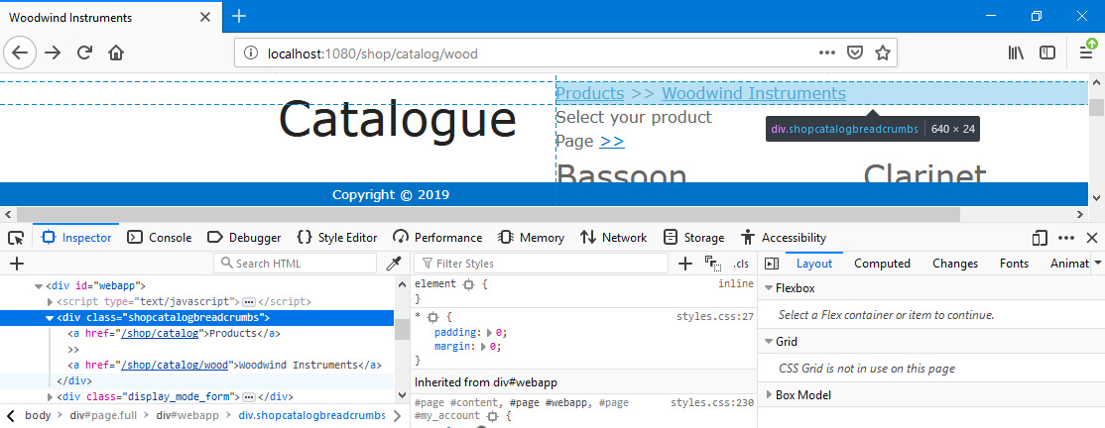Toggle Responsive Design Mode icon
Screen dimensions: 1105x428
[1040, 238]
